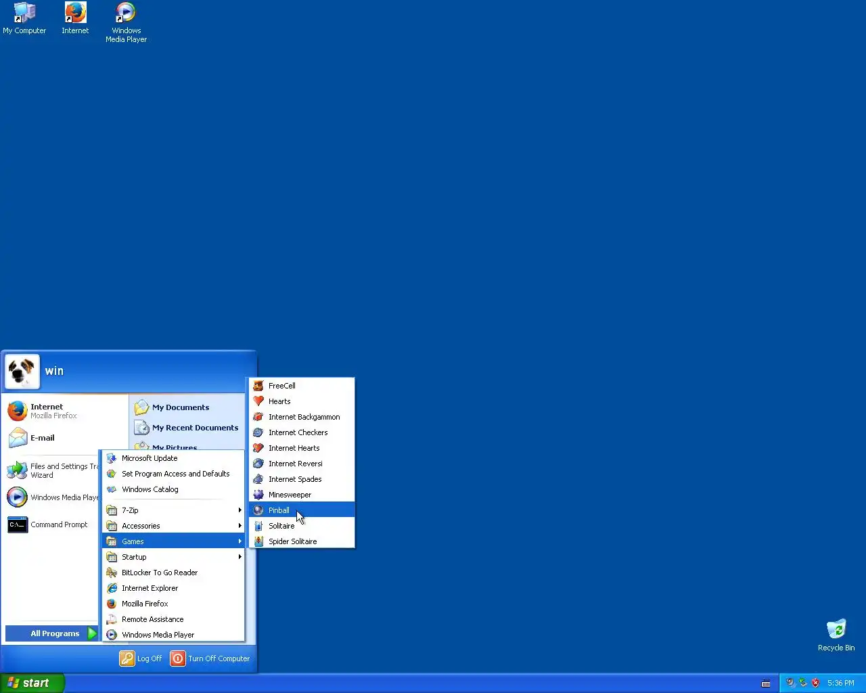Open My Recent Documents in start menu
The image size is (866, 693).
pyautogui.click(x=187, y=428)
